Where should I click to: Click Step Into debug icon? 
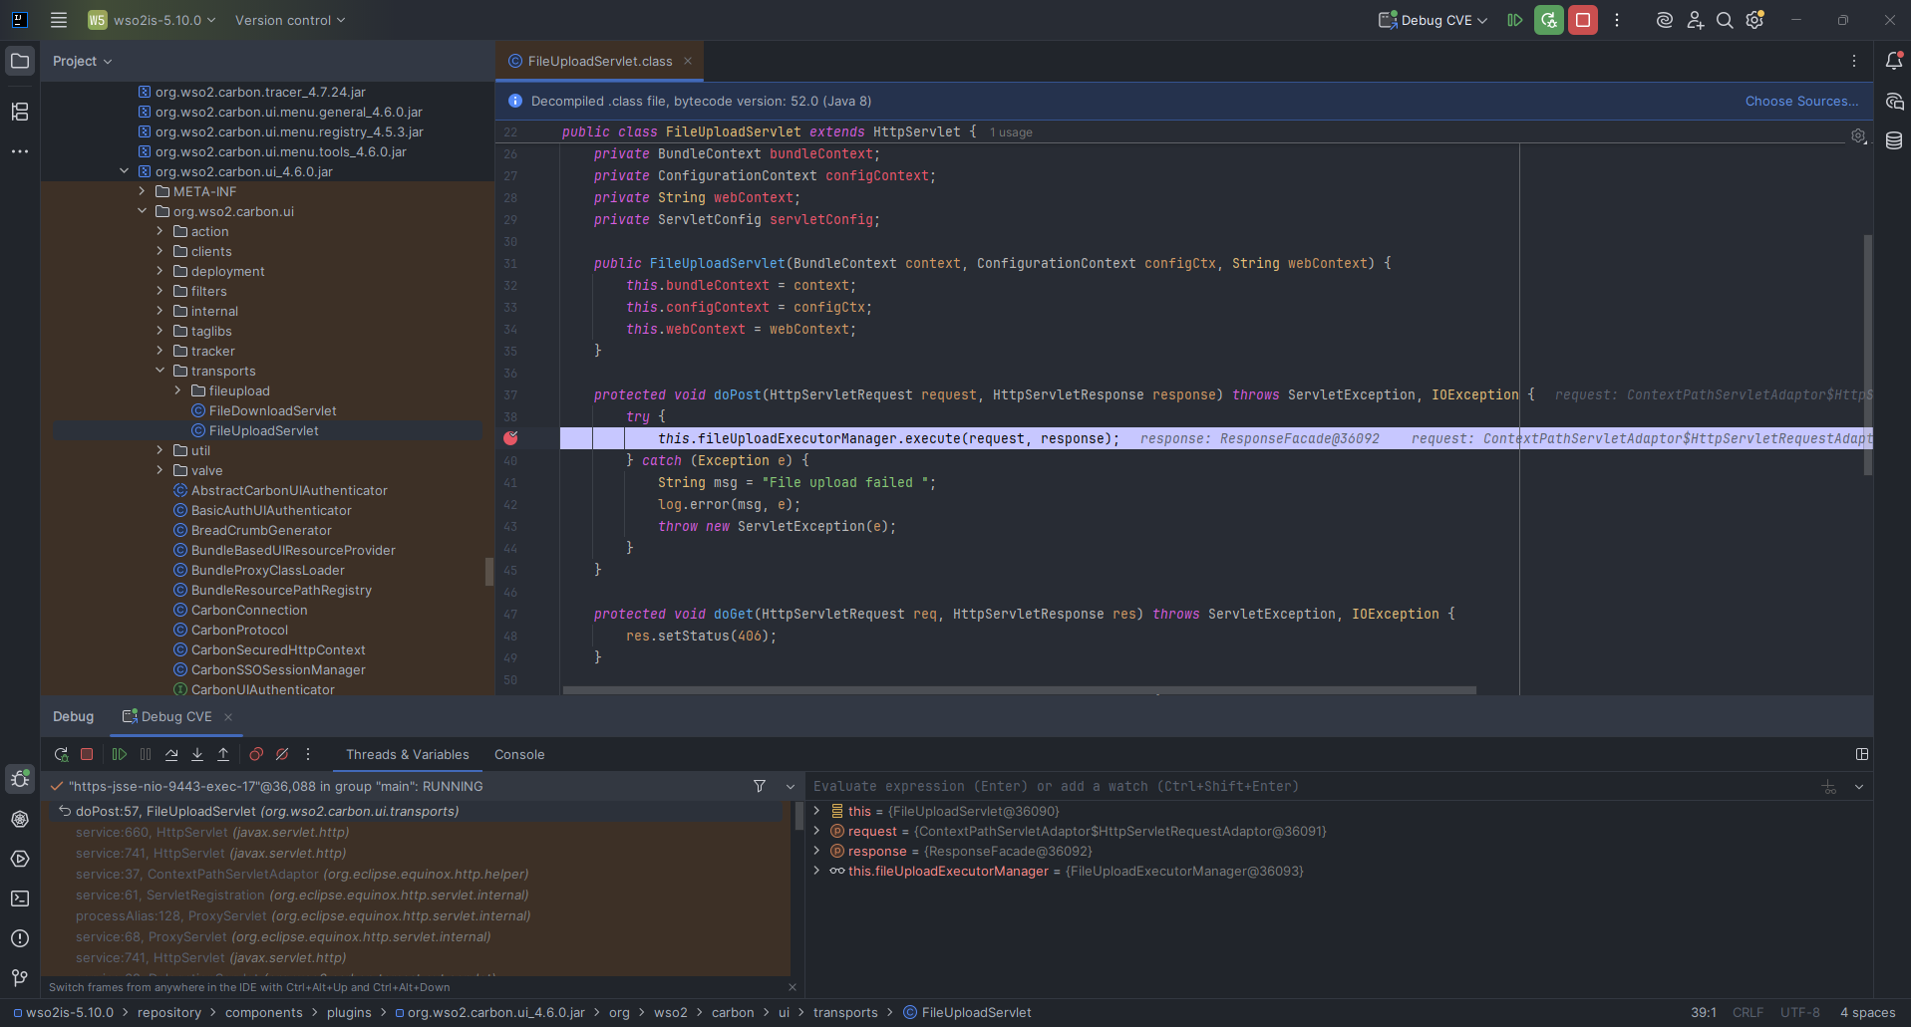pyautogui.click(x=197, y=755)
